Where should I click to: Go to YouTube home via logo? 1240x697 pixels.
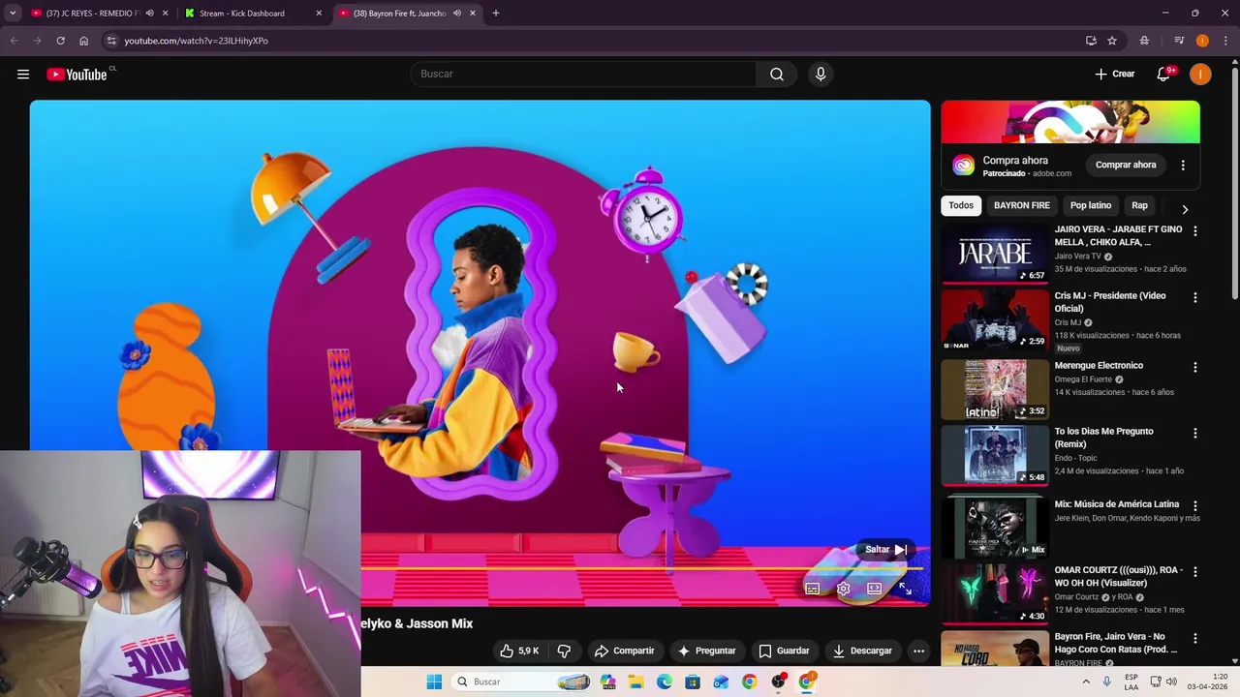point(77,75)
